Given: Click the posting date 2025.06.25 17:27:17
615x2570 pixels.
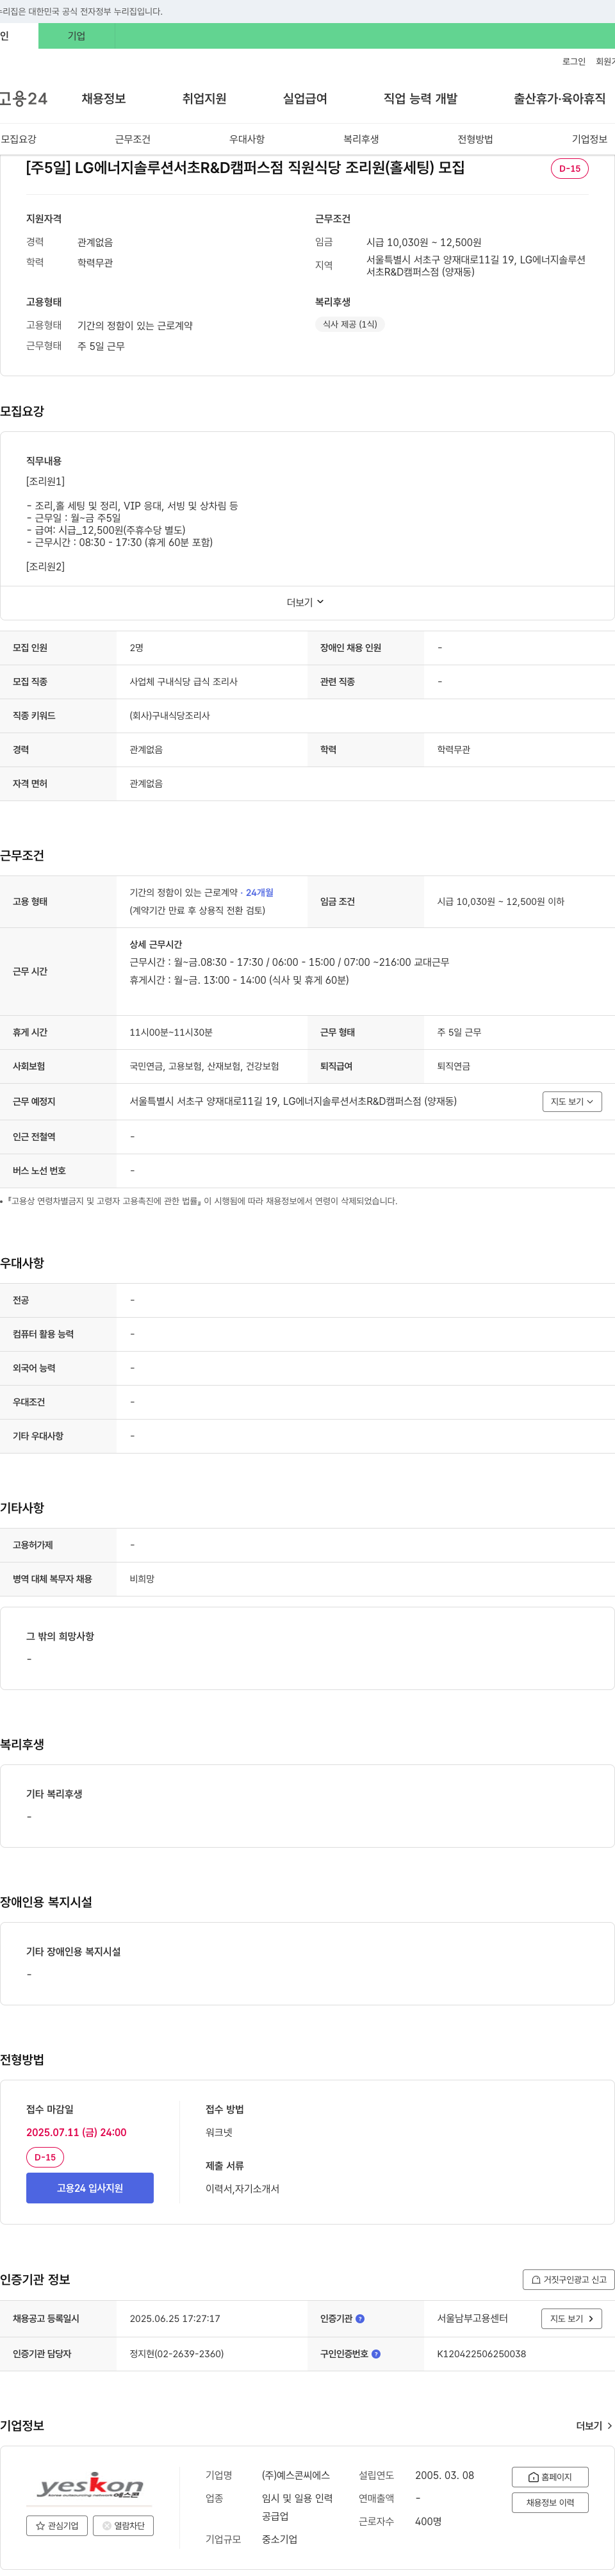Looking at the screenshot, I should pyautogui.click(x=176, y=2319).
